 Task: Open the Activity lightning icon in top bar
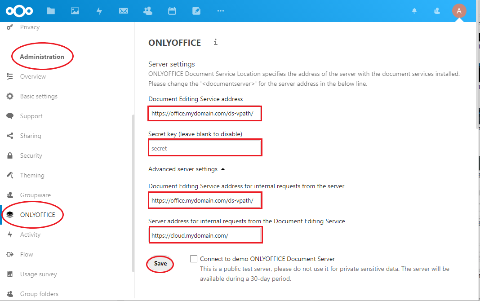[99, 11]
